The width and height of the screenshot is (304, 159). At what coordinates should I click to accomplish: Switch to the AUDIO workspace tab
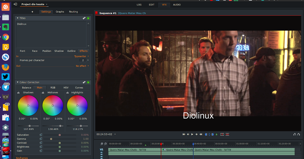177,5
